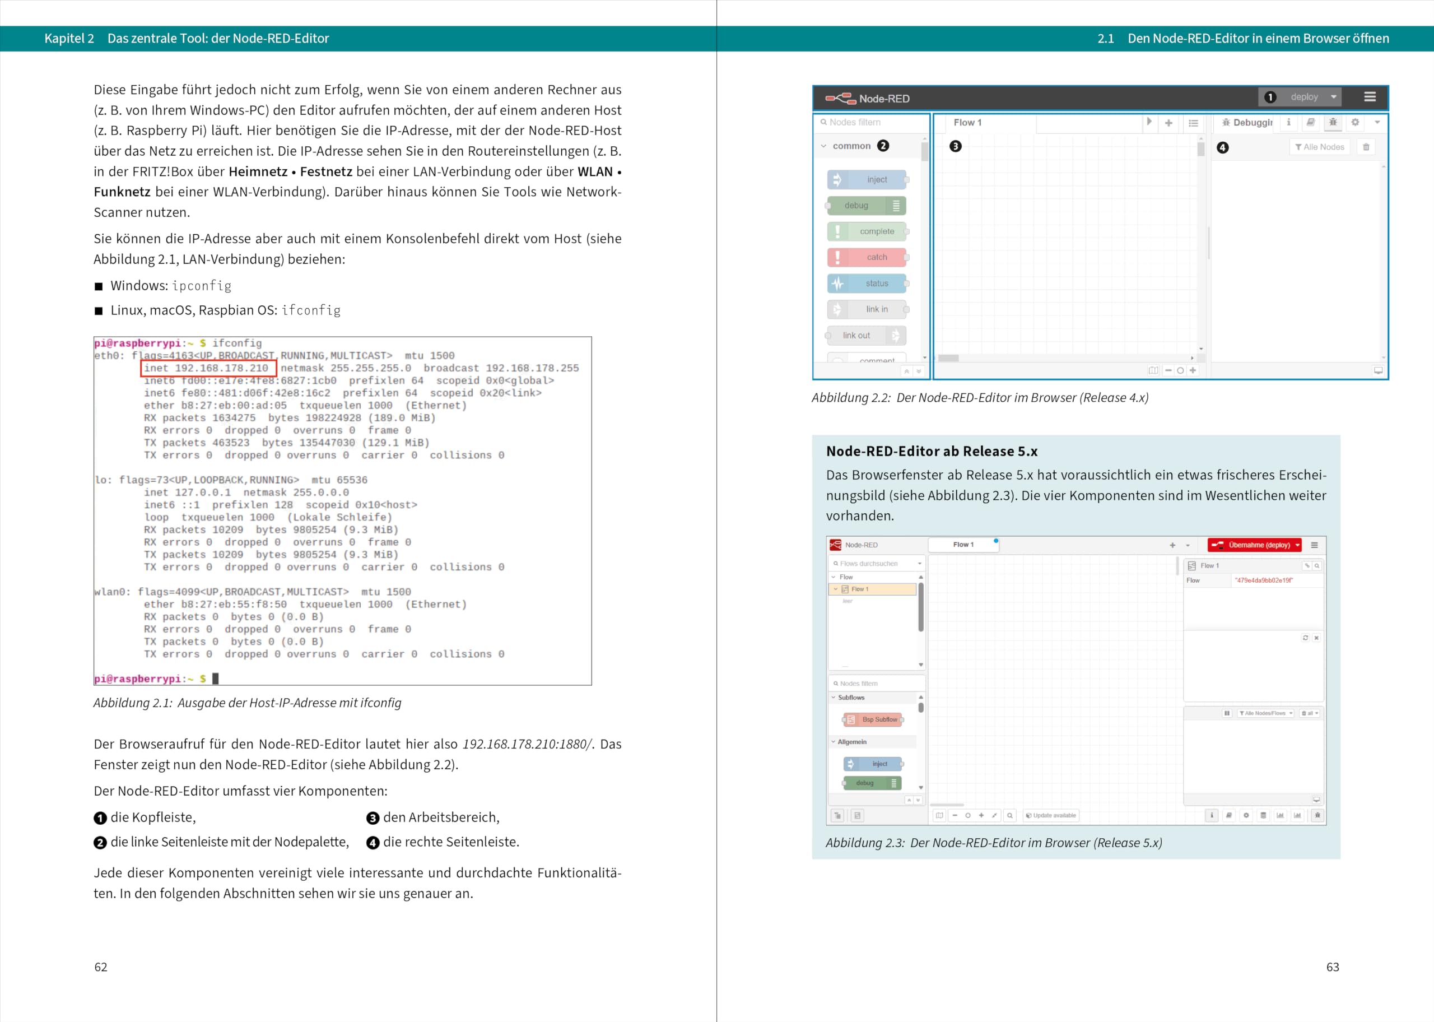Pause debug output in Release 5.x panel
This screenshot has height=1022, width=1434.
point(1226,713)
